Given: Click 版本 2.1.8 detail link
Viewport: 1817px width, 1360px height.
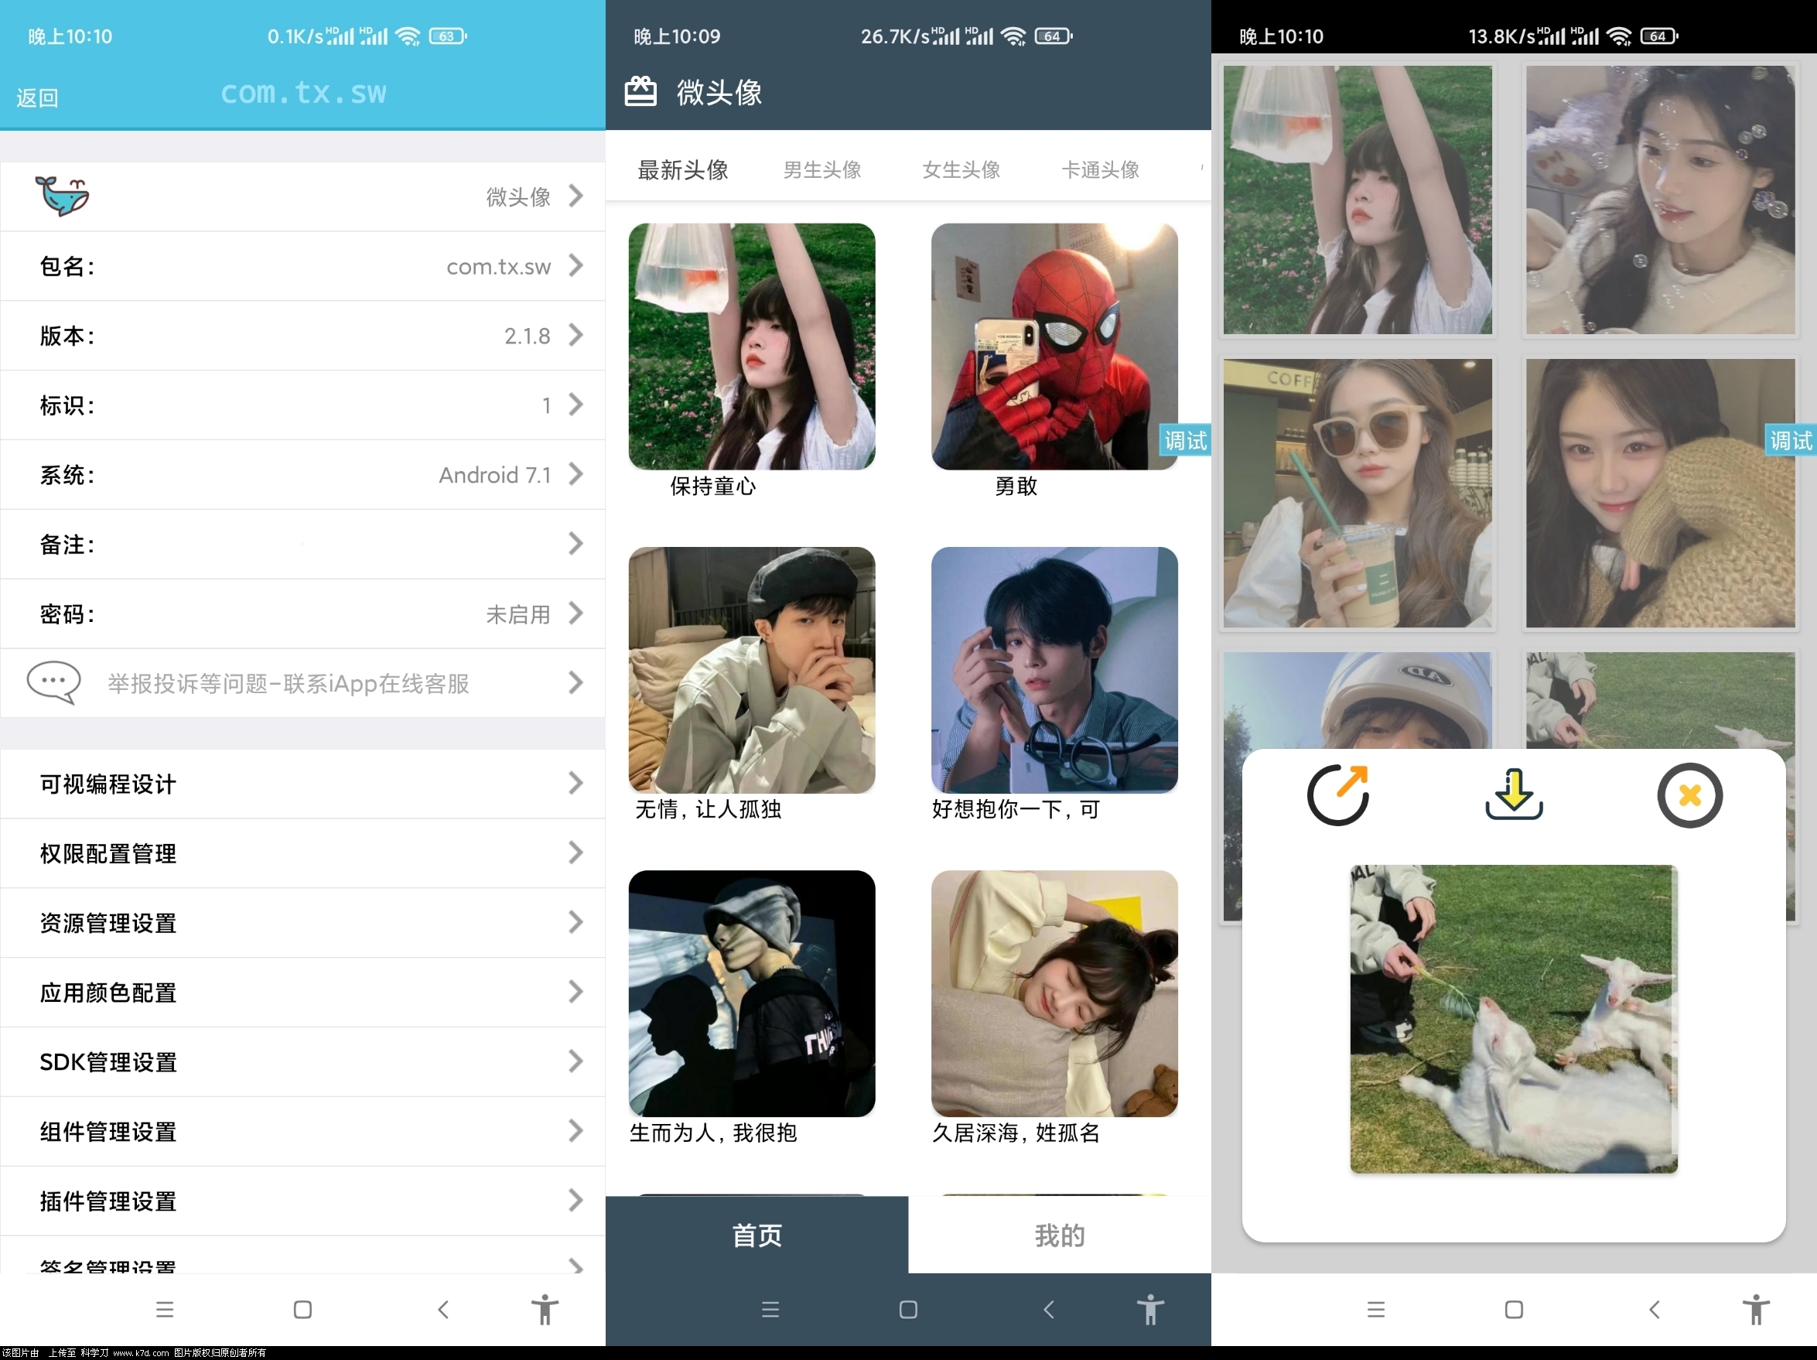Looking at the screenshot, I should coord(302,336).
